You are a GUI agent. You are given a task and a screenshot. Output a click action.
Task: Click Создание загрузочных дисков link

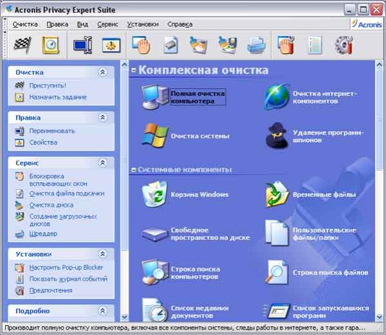click(x=63, y=220)
